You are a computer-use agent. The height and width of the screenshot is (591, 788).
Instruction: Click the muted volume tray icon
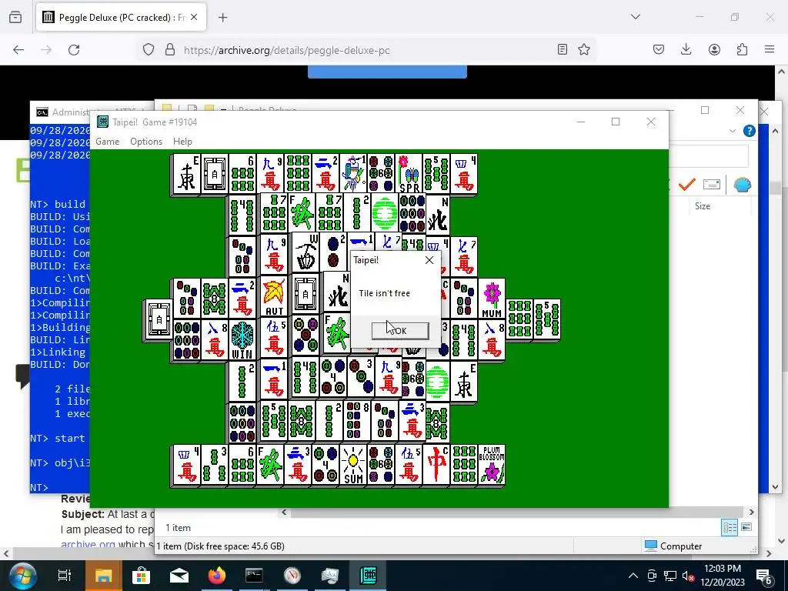pyautogui.click(x=689, y=576)
